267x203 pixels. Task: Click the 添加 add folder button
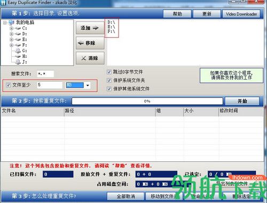(x=90, y=28)
